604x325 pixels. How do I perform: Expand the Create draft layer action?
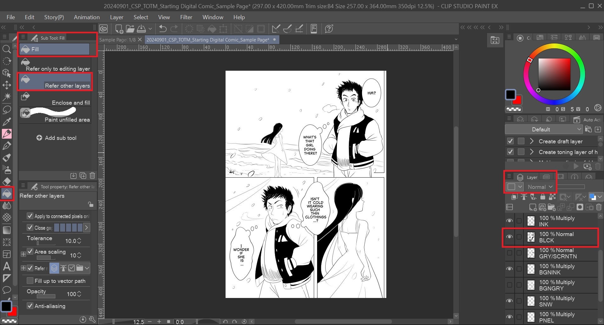click(x=532, y=141)
